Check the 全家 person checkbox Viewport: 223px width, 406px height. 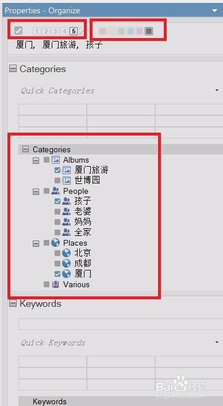[x=57, y=232]
